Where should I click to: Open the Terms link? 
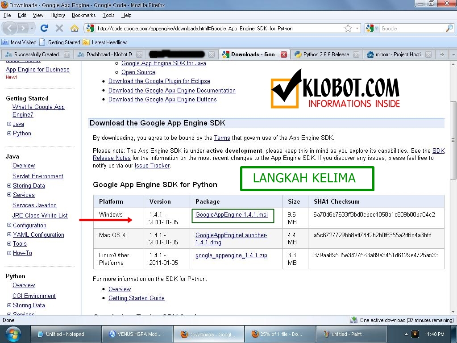coord(222,138)
